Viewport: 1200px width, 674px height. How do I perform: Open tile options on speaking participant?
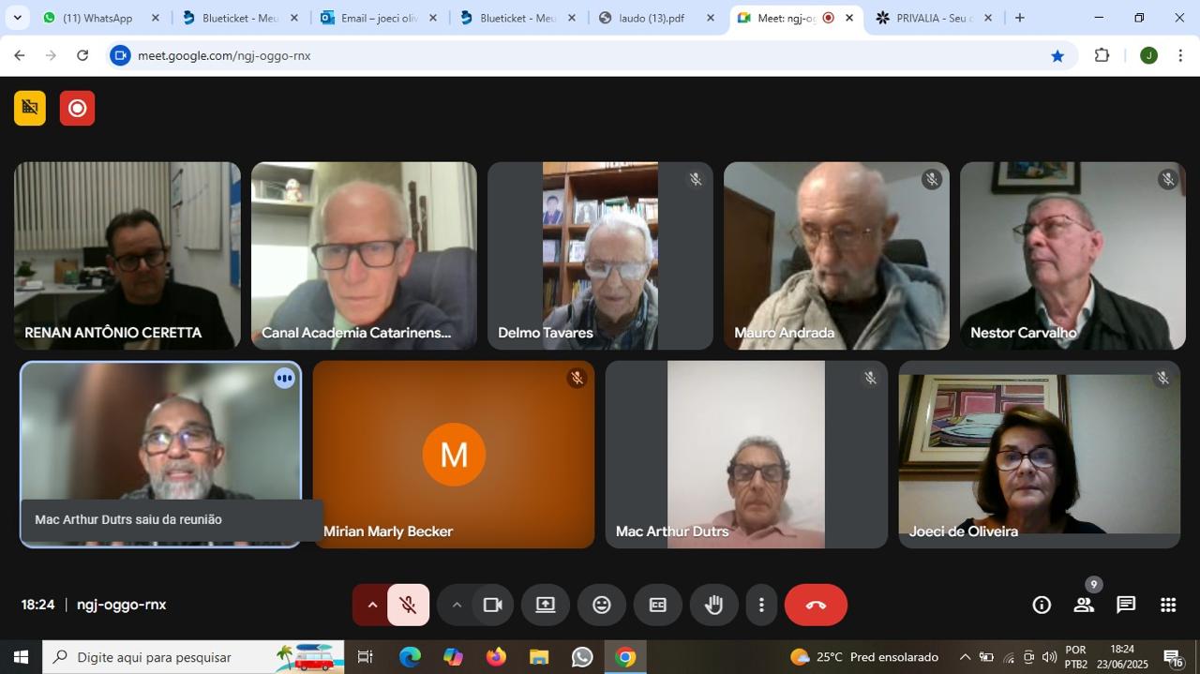284,378
